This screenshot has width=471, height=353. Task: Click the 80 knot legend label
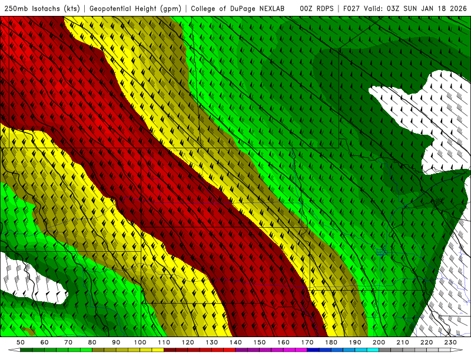92,342
